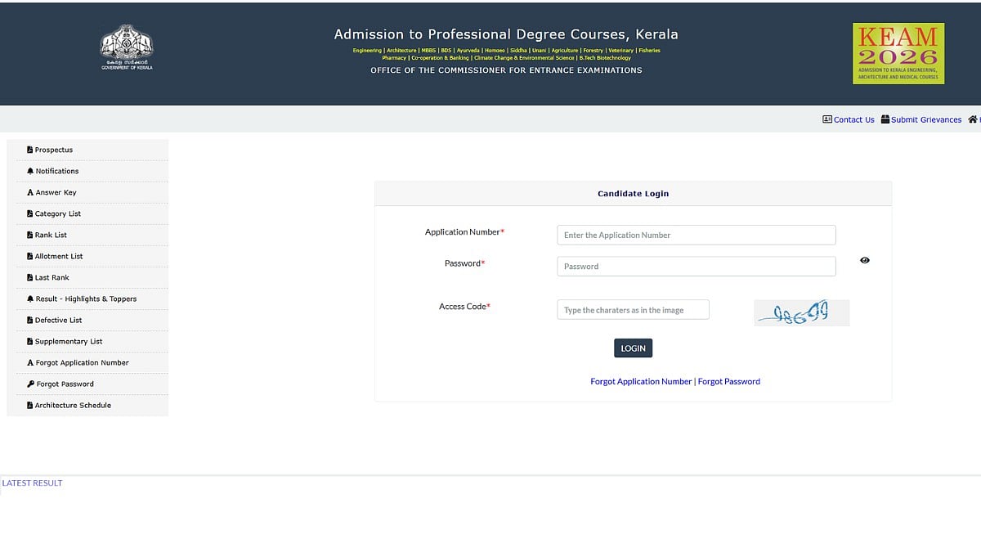The image size is (981, 552).
Task: Click Forgot Password link below login
Action: (729, 381)
